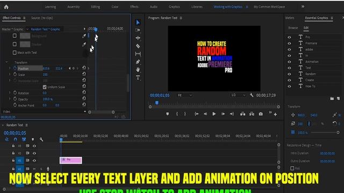This screenshot has width=344, height=193.
Task: Toggle Scale stopwatch animation
Action: point(15,75)
